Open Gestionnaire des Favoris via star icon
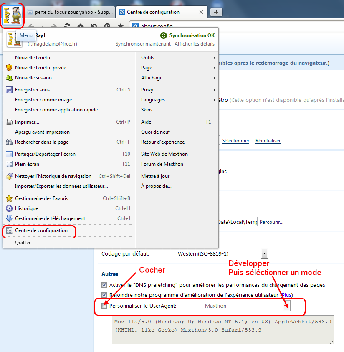The height and width of the screenshot is (352, 344). pos(9,198)
